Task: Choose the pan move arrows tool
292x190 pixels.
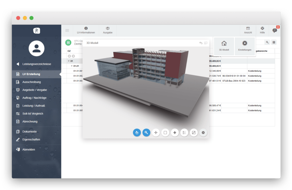Action: click(x=156, y=133)
